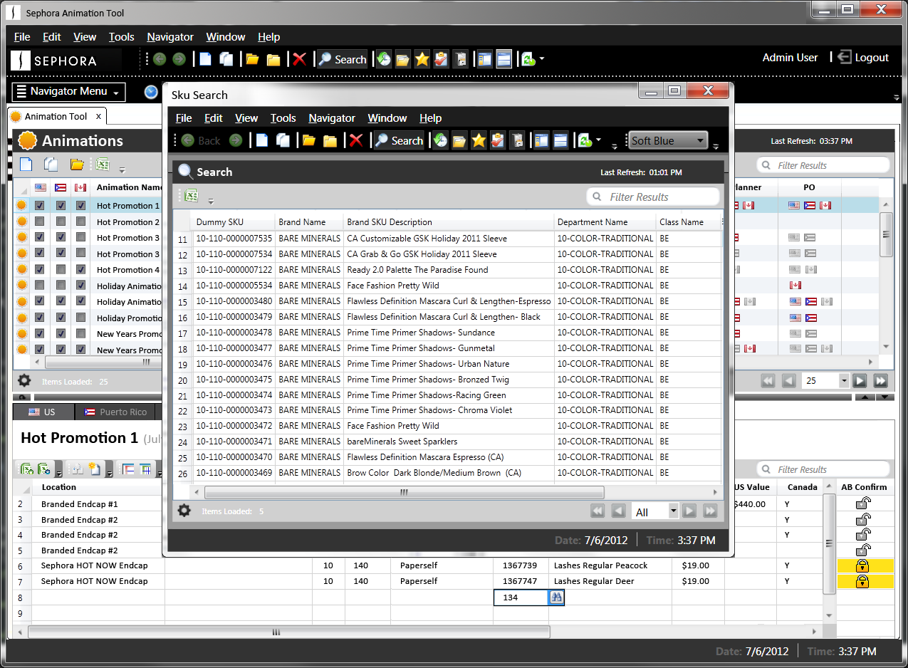Click New document icon in main Sephora toolbar

click(x=205, y=59)
